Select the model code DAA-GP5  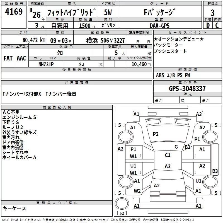pyautogui.click(x=160, y=26)
